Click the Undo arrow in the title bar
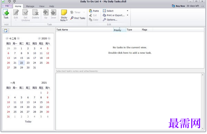The image size is (207, 134). (x=9, y=1)
